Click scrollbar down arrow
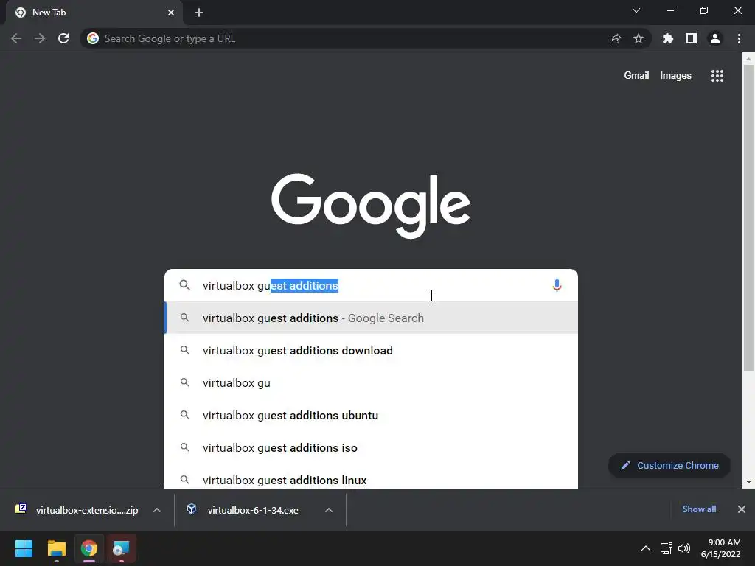This screenshot has width=755, height=566. [748, 482]
